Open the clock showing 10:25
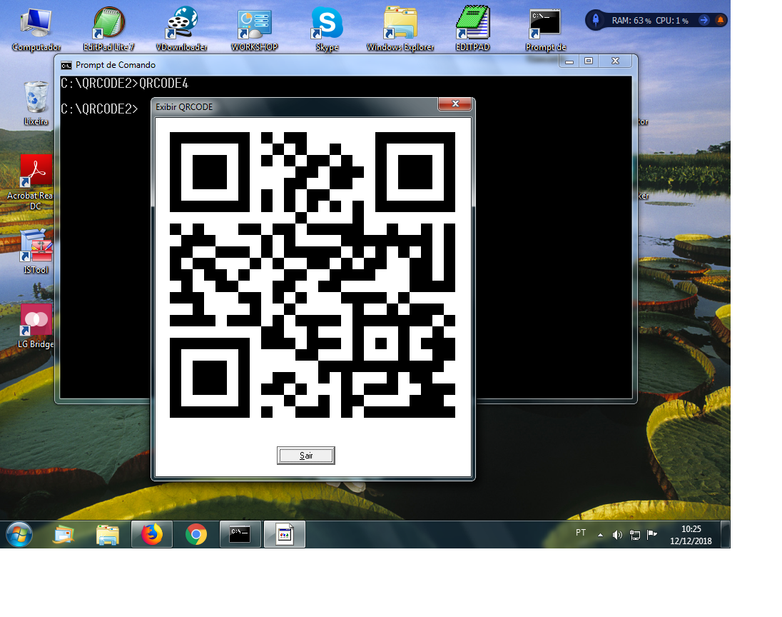This screenshot has height=617, width=782. (x=691, y=535)
